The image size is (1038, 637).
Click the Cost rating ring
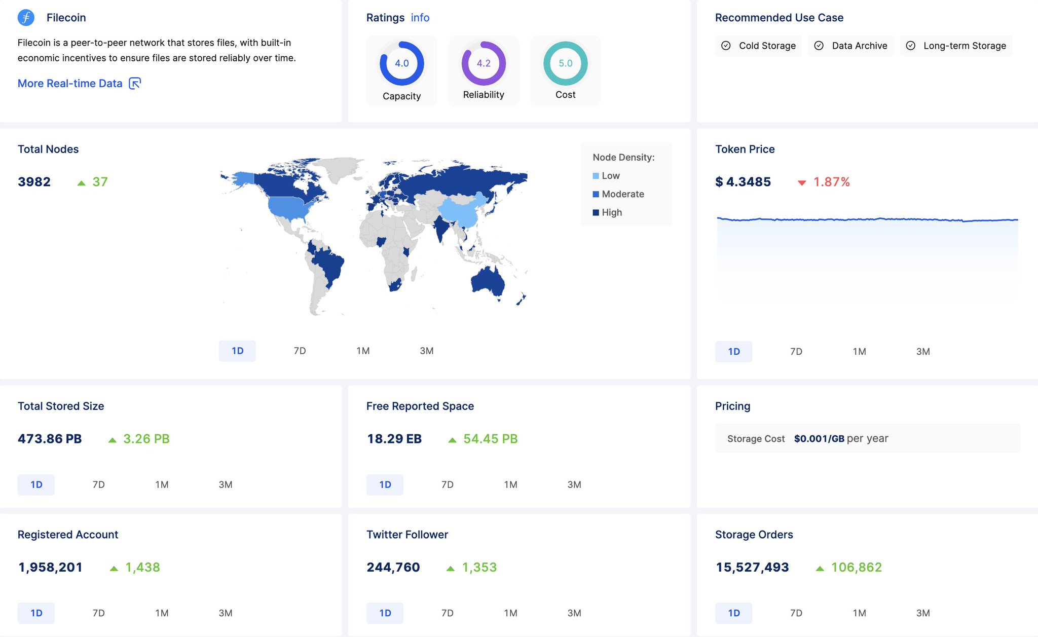pos(565,63)
